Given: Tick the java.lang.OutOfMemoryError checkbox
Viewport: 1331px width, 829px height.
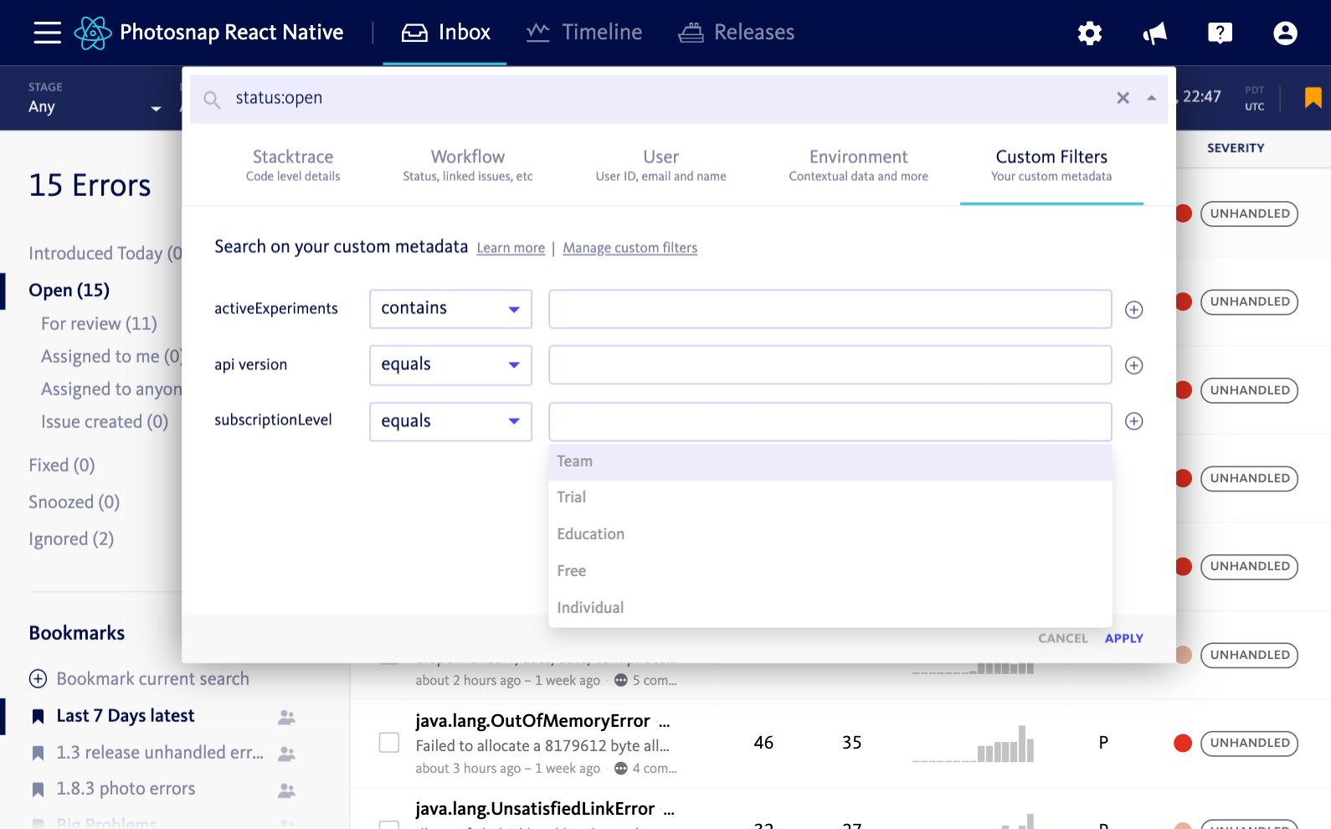Looking at the screenshot, I should [x=389, y=743].
